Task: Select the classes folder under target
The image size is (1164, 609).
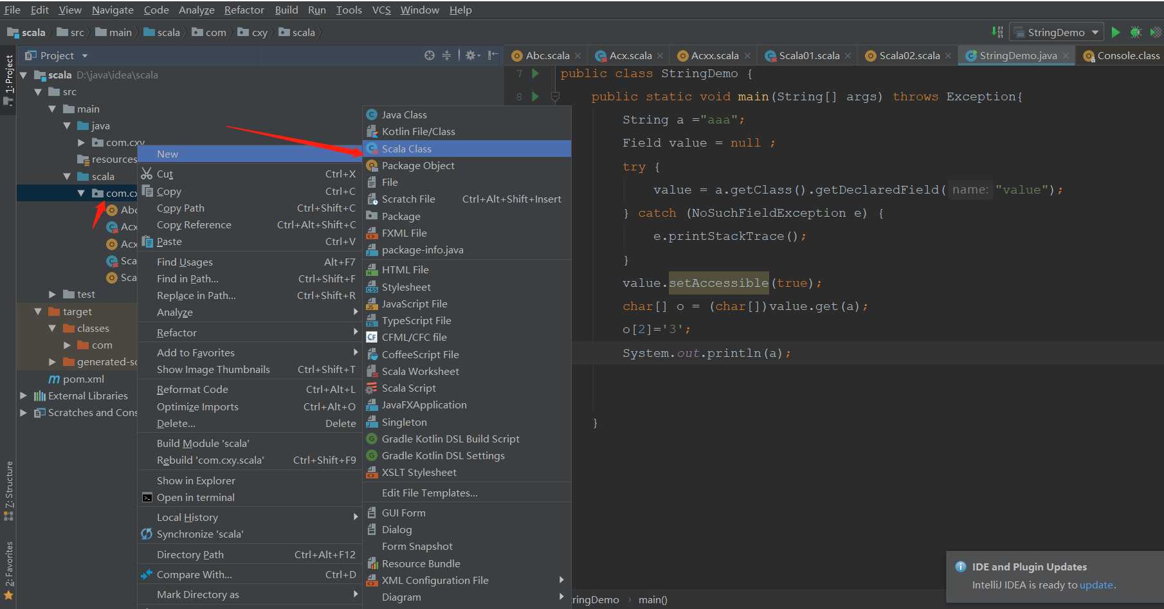Action: 86,328
